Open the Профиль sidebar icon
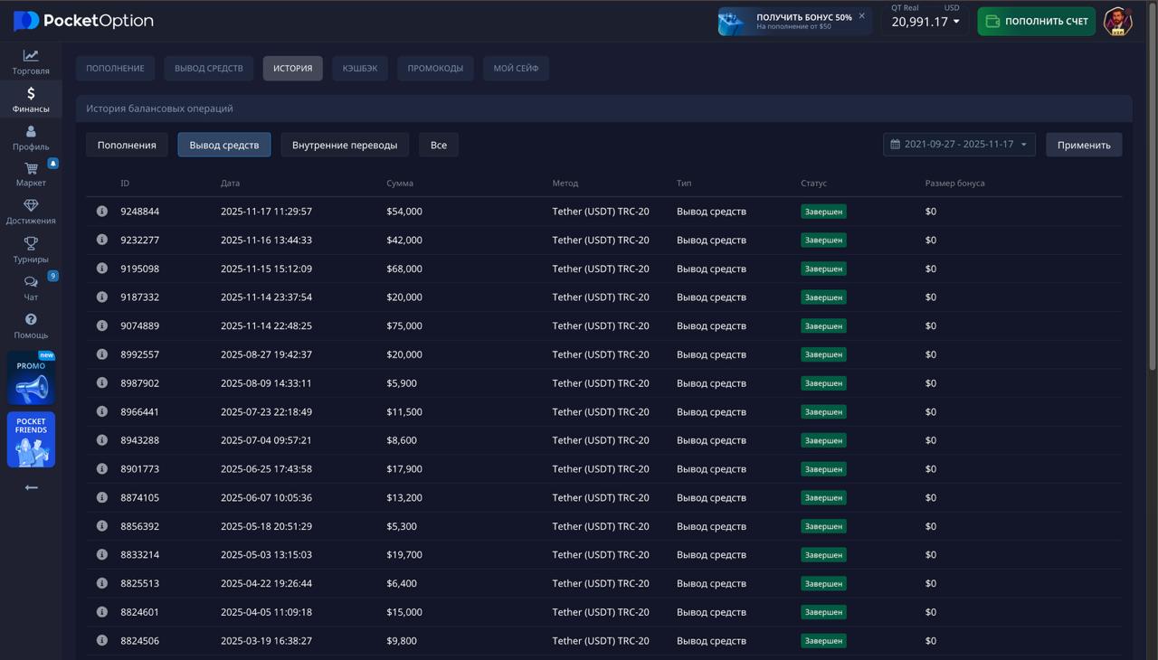1158x660 pixels. tap(31, 132)
